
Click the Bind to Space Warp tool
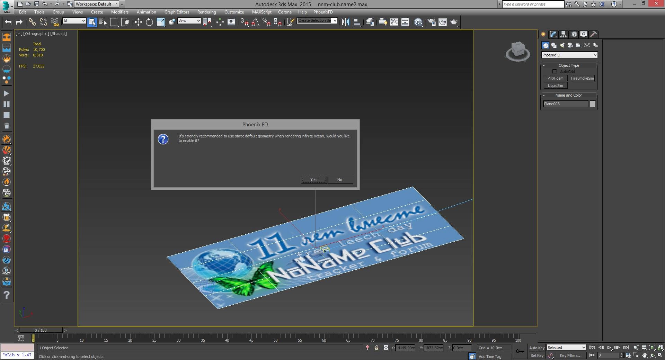click(x=54, y=22)
